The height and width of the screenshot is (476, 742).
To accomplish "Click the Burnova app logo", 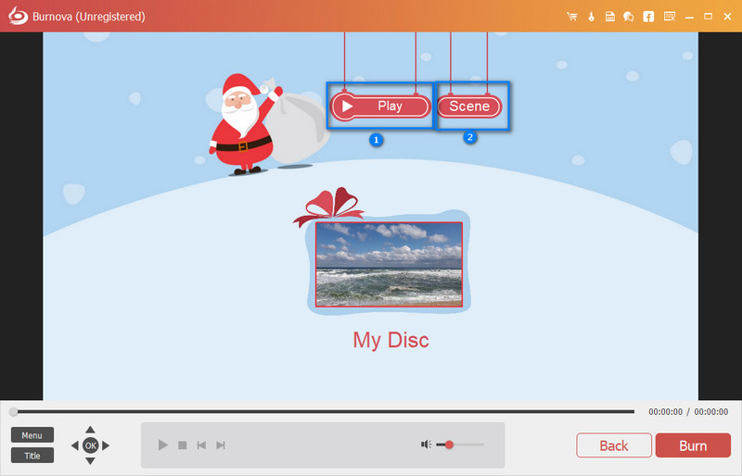I will tap(16, 17).
